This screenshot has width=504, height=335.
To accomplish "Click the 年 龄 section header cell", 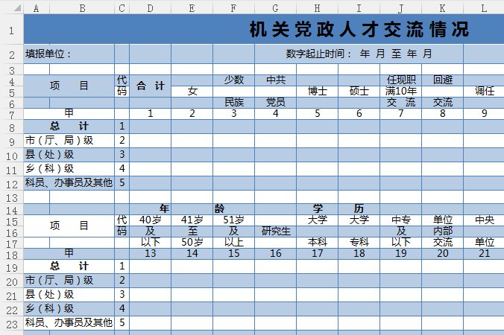I will coord(212,209).
